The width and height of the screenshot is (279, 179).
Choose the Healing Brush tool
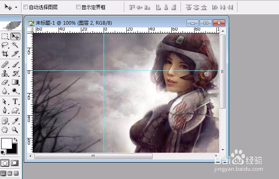click(5, 64)
